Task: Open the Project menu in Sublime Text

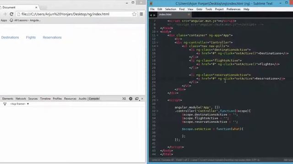Action: (x=219, y=9)
